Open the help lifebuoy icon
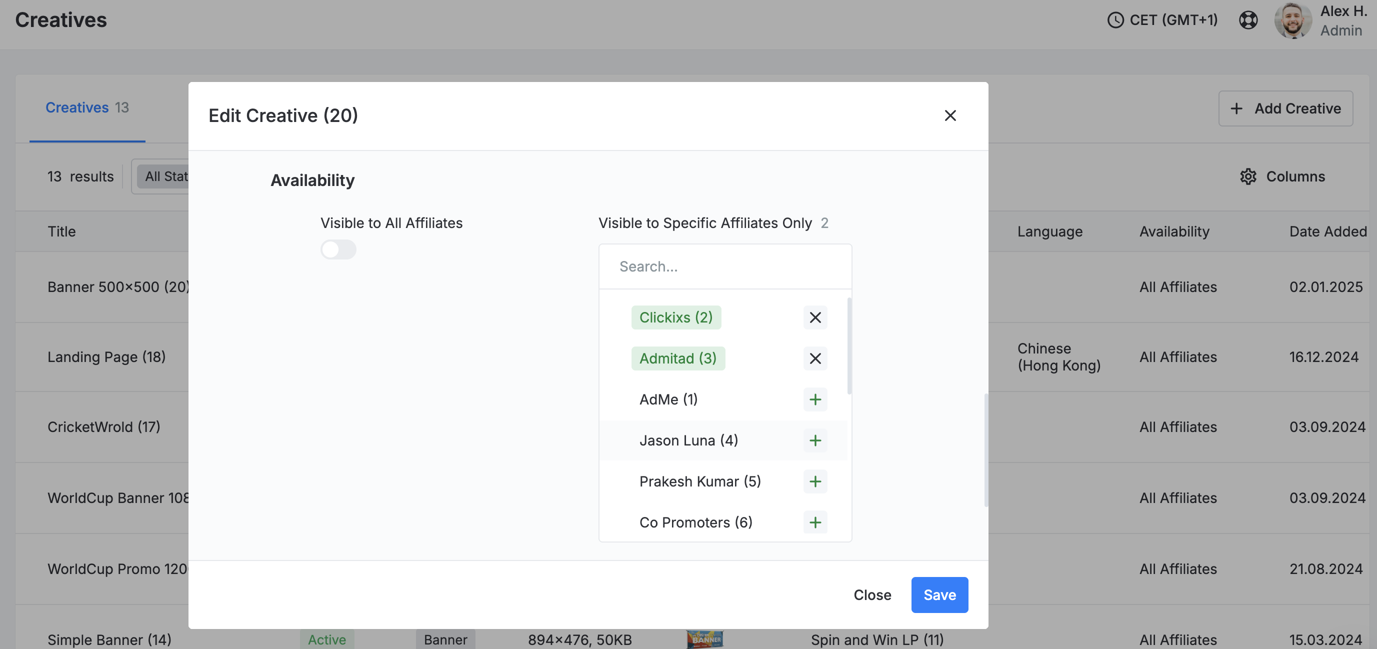 [x=1248, y=20]
